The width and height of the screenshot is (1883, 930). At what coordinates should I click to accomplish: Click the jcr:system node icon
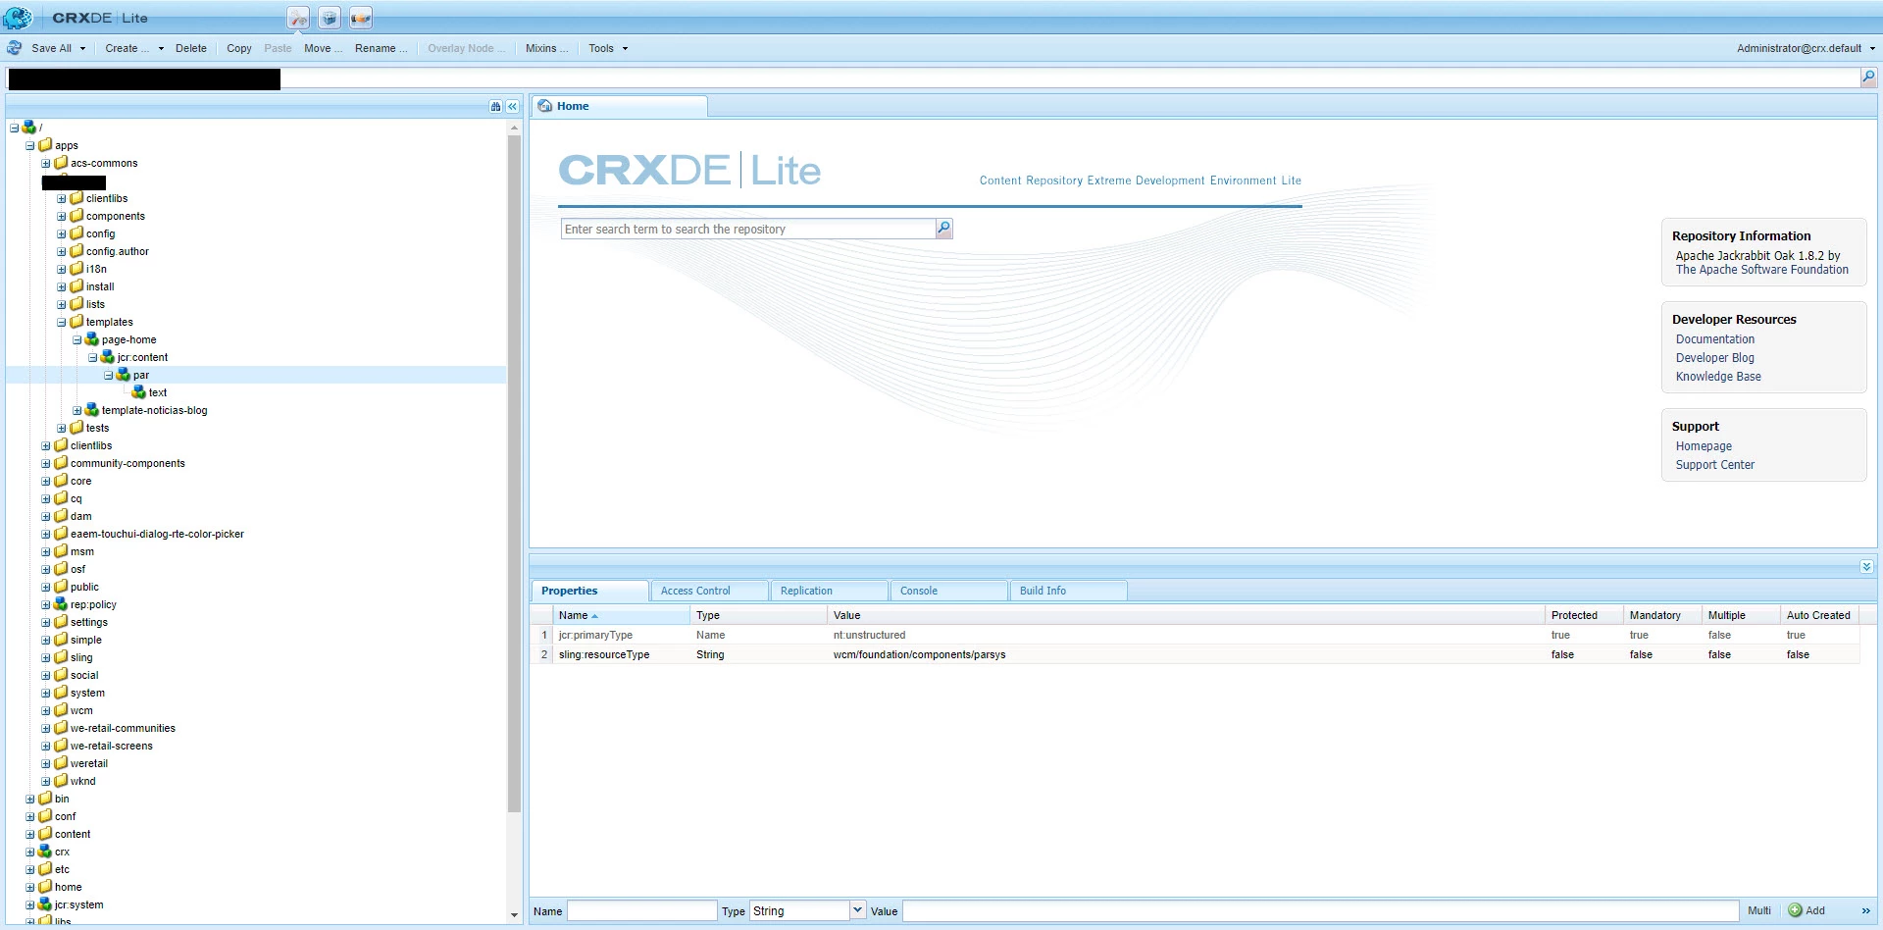click(x=44, y=904)
